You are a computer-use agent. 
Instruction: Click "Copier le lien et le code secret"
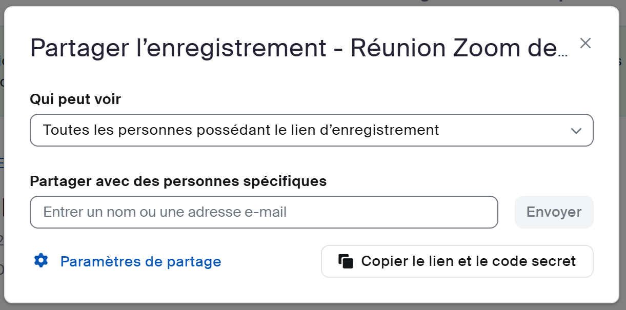(457, 261)
